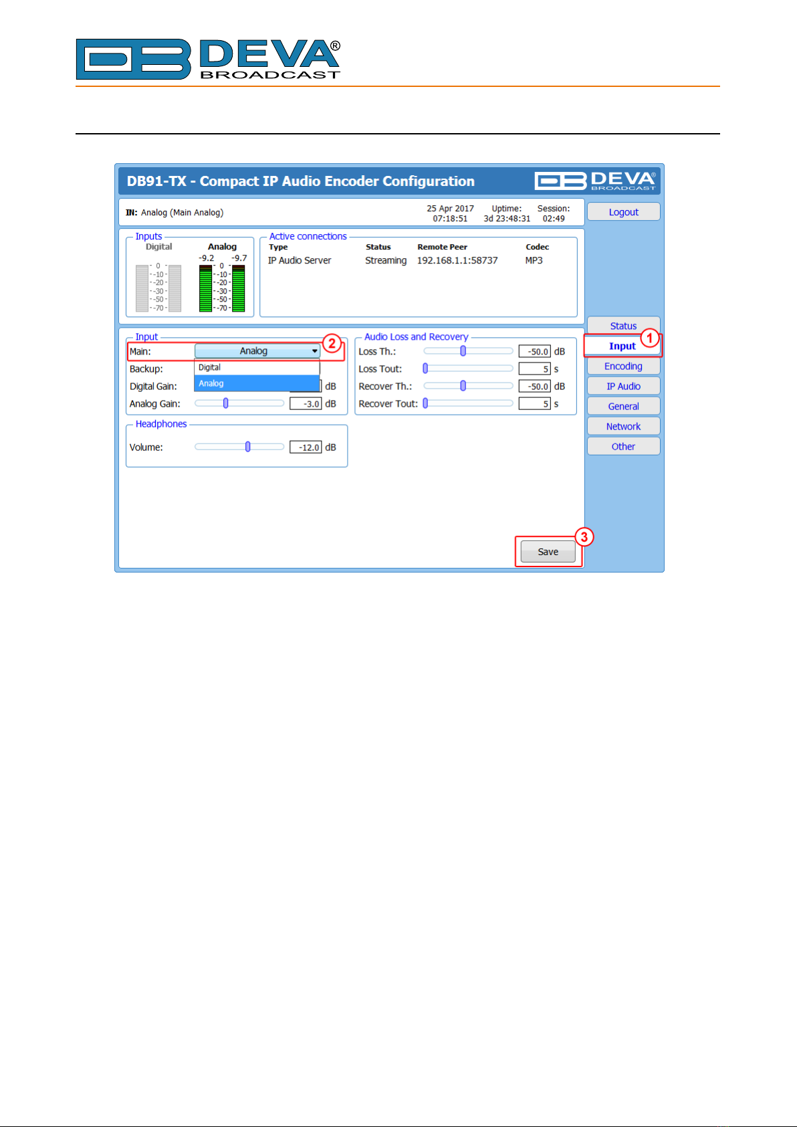Viewport: 797px width, 1127px height.
Task: Click the Headphones Volume slider handle
Action: (248, 447)
